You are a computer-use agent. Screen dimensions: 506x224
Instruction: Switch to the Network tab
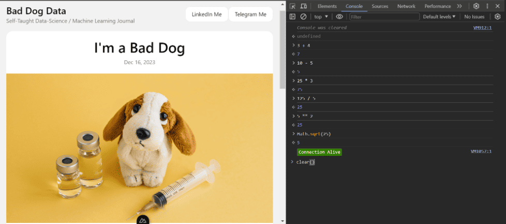click(406, 6)
